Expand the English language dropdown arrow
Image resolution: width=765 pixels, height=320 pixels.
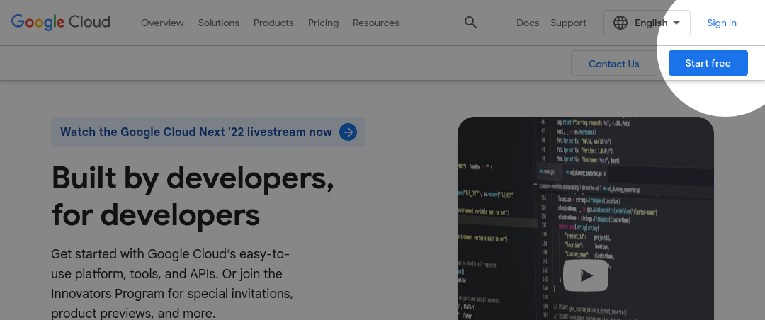(676, 23)
